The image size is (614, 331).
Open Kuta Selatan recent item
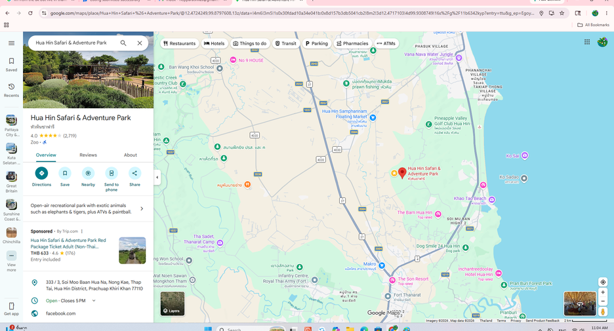point(11,154)
